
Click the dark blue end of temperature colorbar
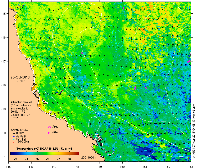12,153
